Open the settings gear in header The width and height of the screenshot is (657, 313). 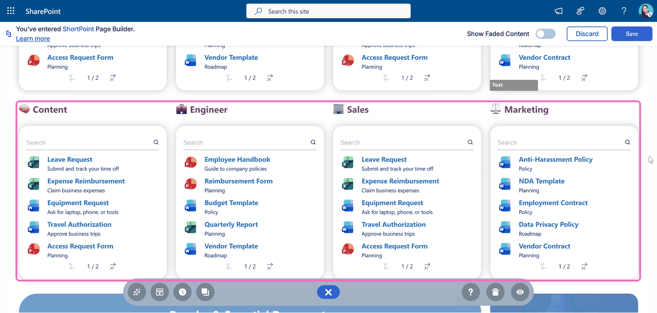[602, 11]
